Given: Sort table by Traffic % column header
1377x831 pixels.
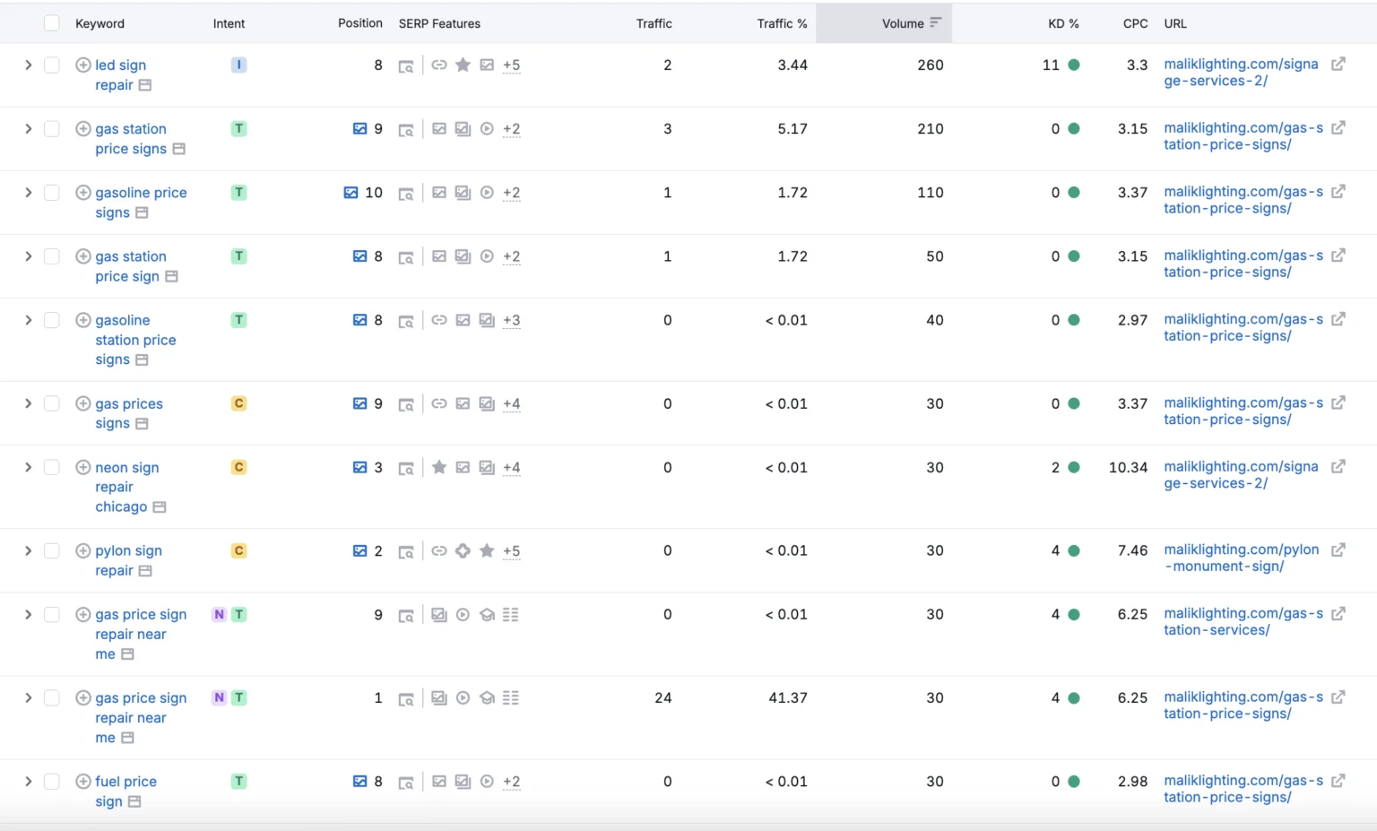Looking at the screenshot, I should point(781,23).
